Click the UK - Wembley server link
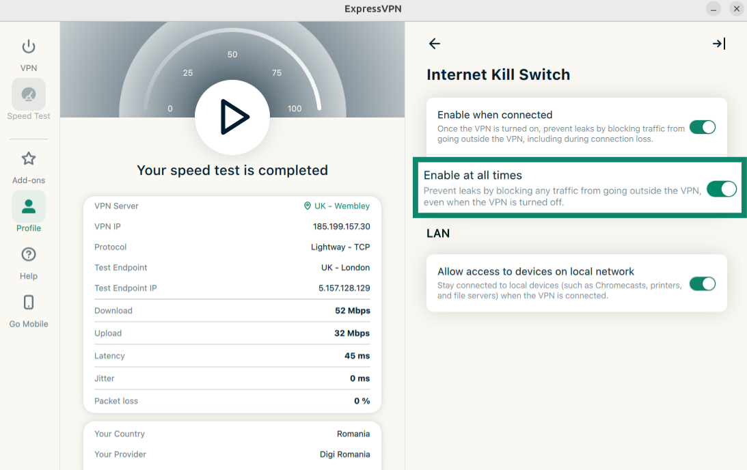 click(x=342, y=206)
